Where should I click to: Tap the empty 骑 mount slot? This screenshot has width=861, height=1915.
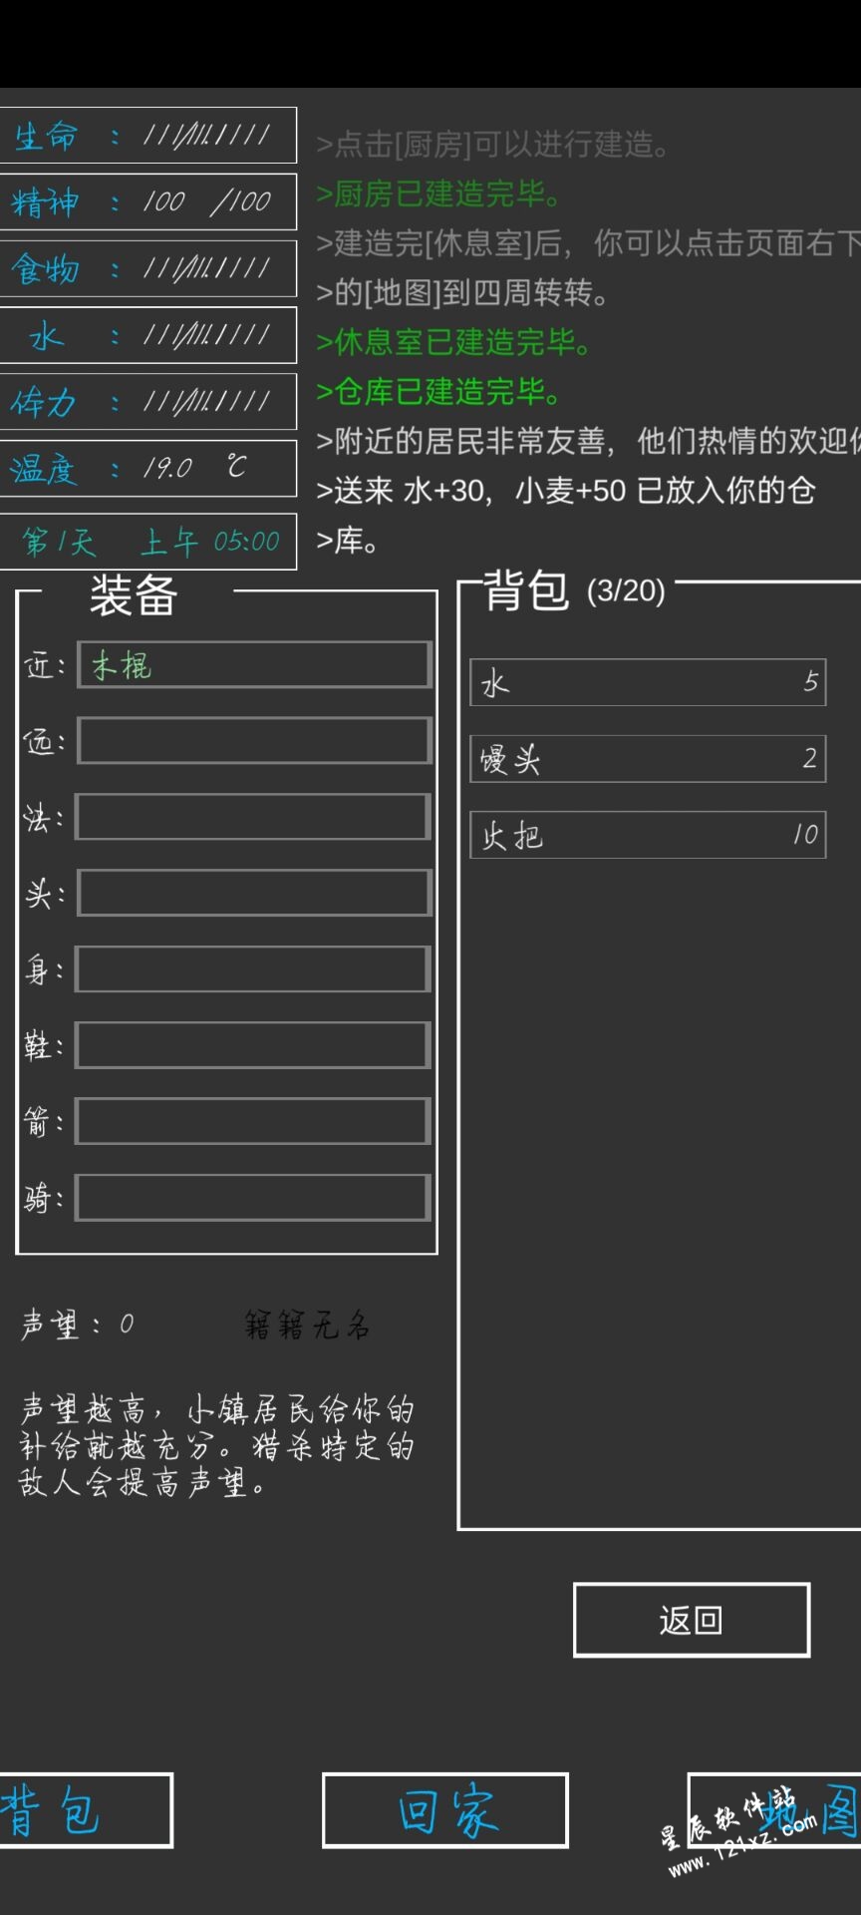tap(253, 1198)
